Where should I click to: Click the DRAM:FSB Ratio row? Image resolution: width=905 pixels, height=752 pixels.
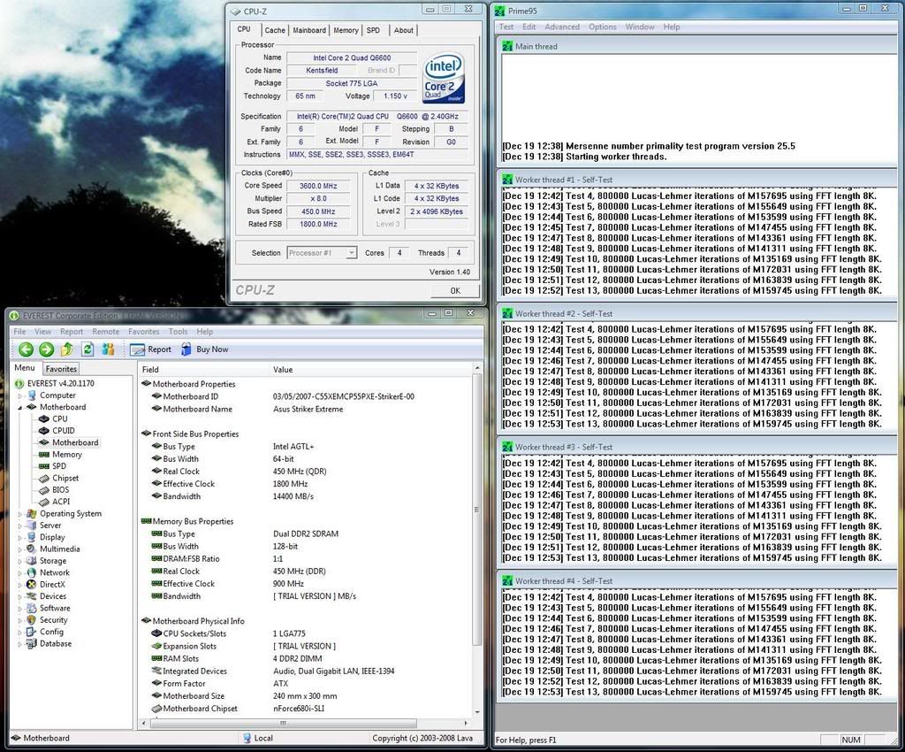306,559
